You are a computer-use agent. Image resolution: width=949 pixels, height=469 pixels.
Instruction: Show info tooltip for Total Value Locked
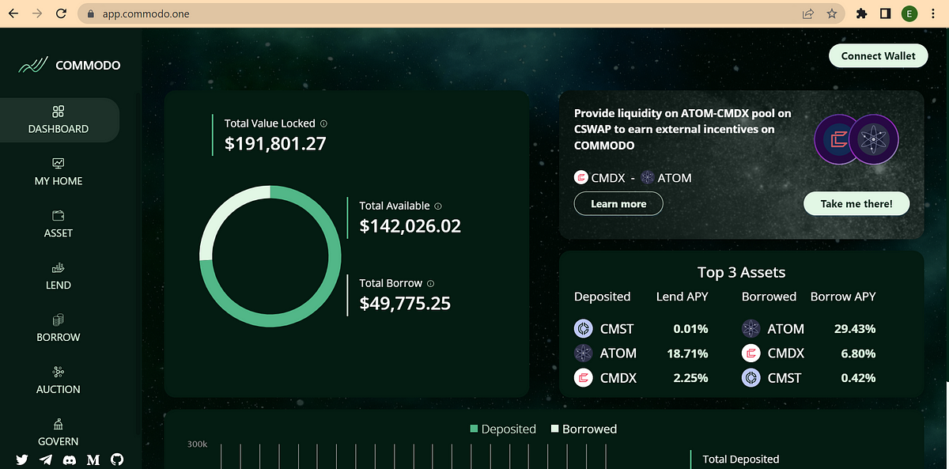coord(324,123)
